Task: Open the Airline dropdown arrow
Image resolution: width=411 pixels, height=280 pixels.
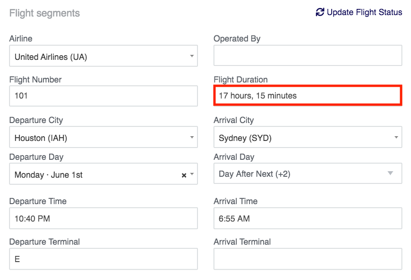Action: click(x=192, y=56)
